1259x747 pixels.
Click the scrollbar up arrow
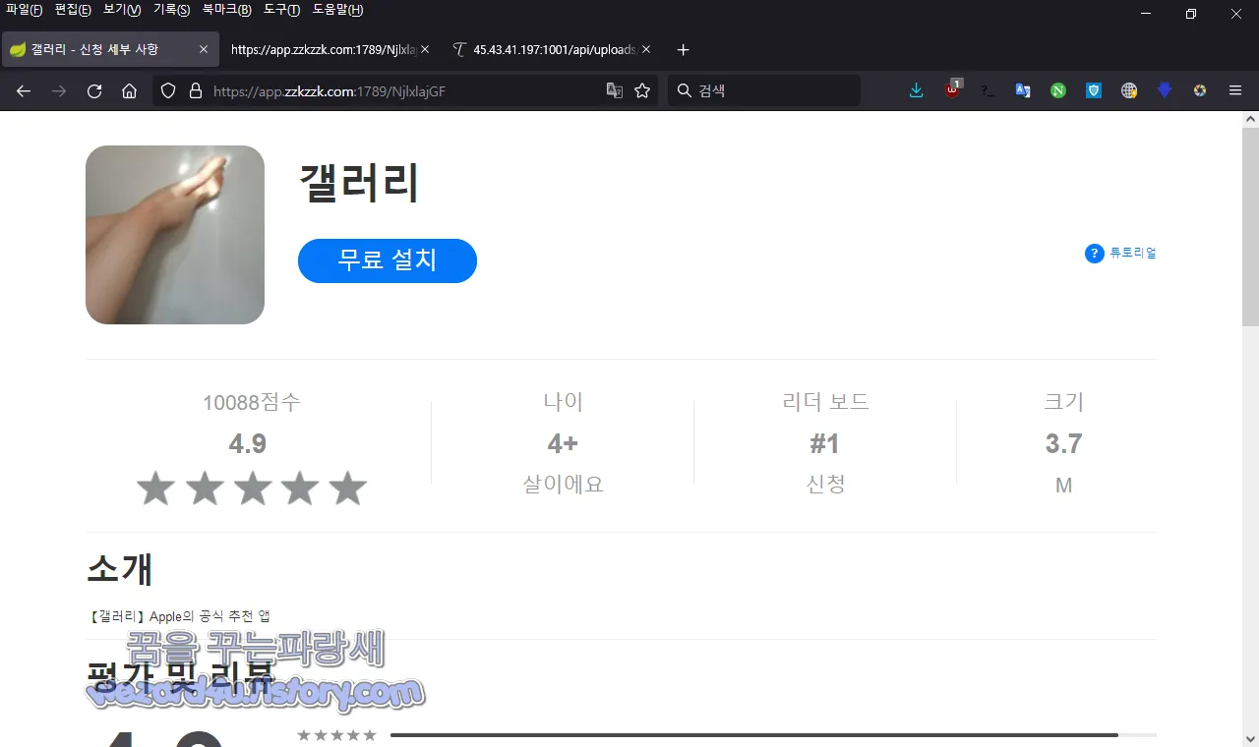tap(1250, 119)
